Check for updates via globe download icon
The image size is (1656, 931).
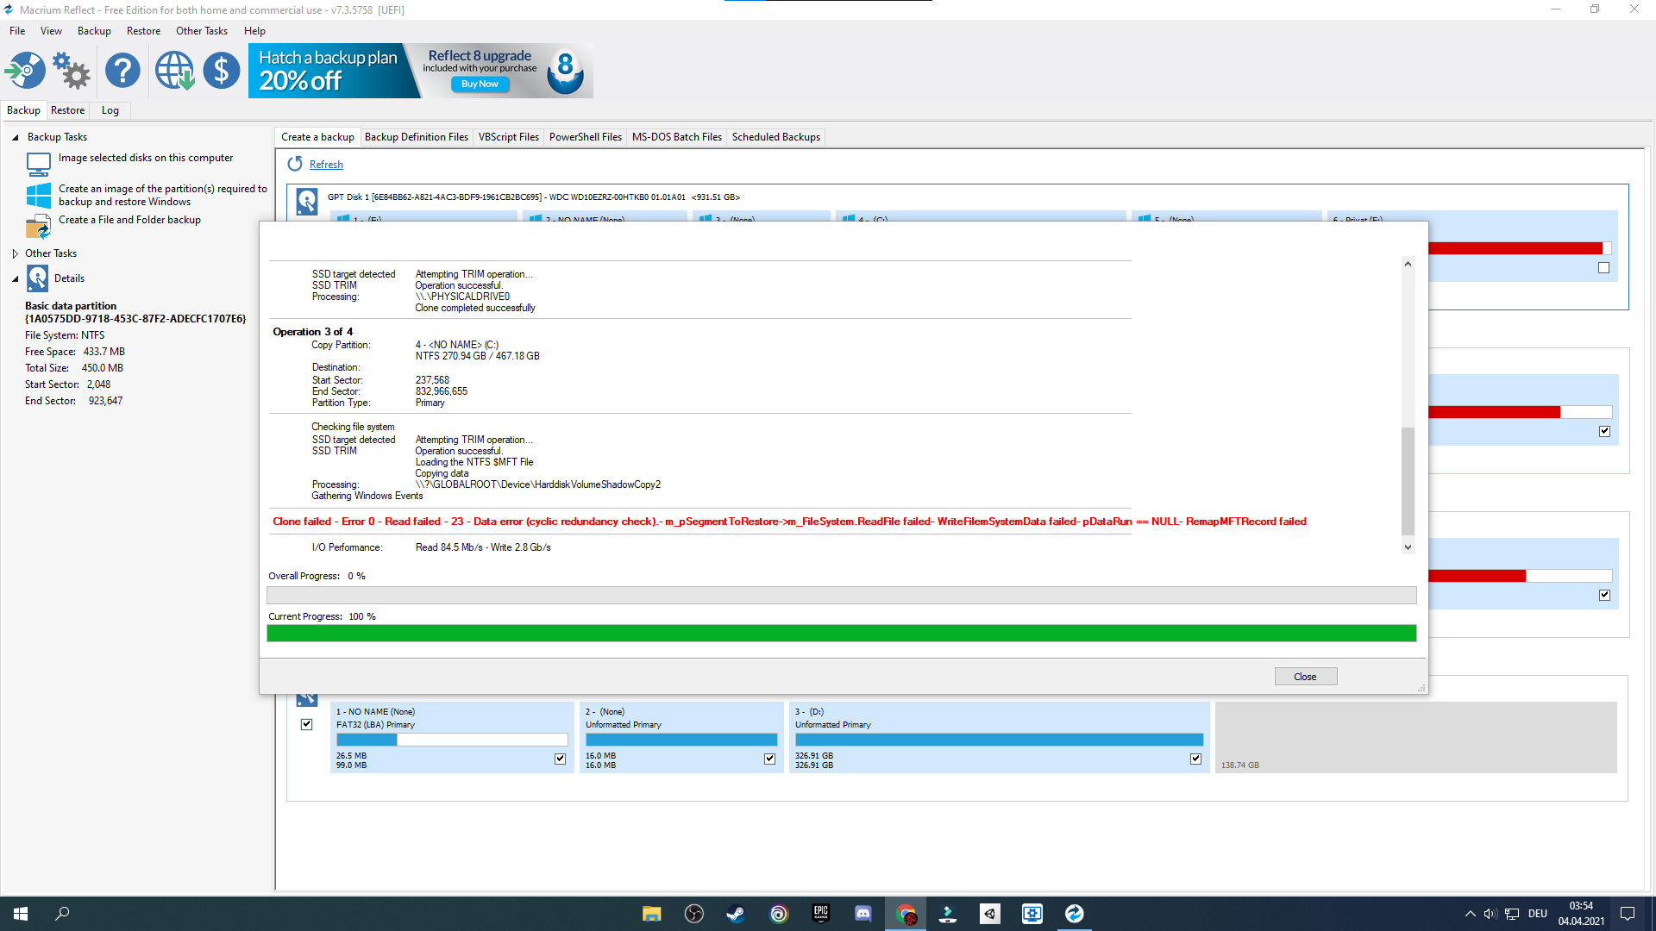(x=174, y=70)
